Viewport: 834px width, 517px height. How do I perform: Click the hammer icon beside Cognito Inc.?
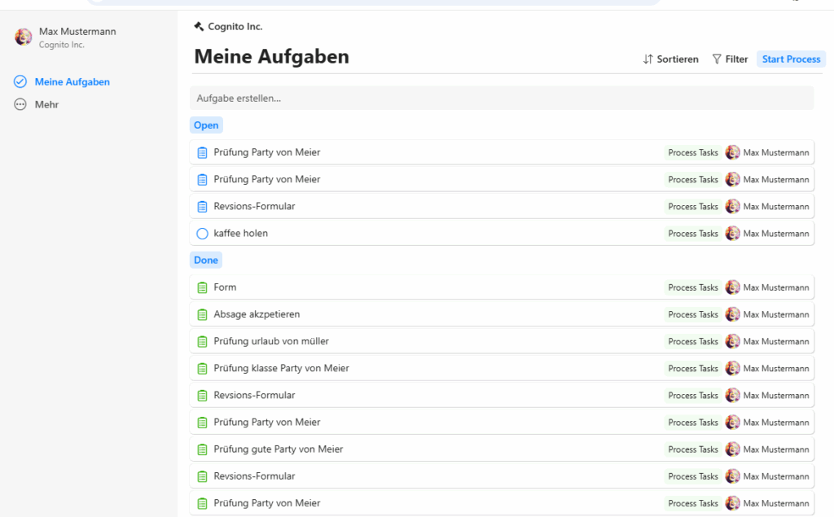point(199,27)
